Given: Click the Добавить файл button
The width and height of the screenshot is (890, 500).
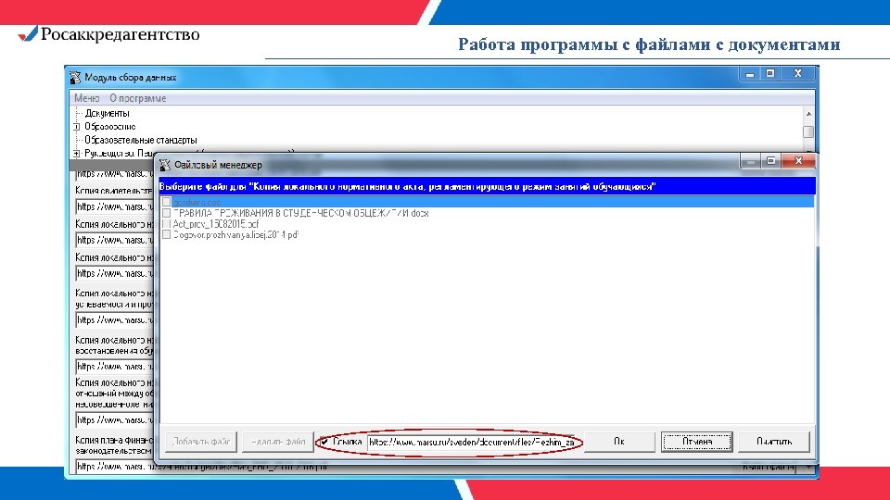Looking at the screenshot, I should click(201, 442).
